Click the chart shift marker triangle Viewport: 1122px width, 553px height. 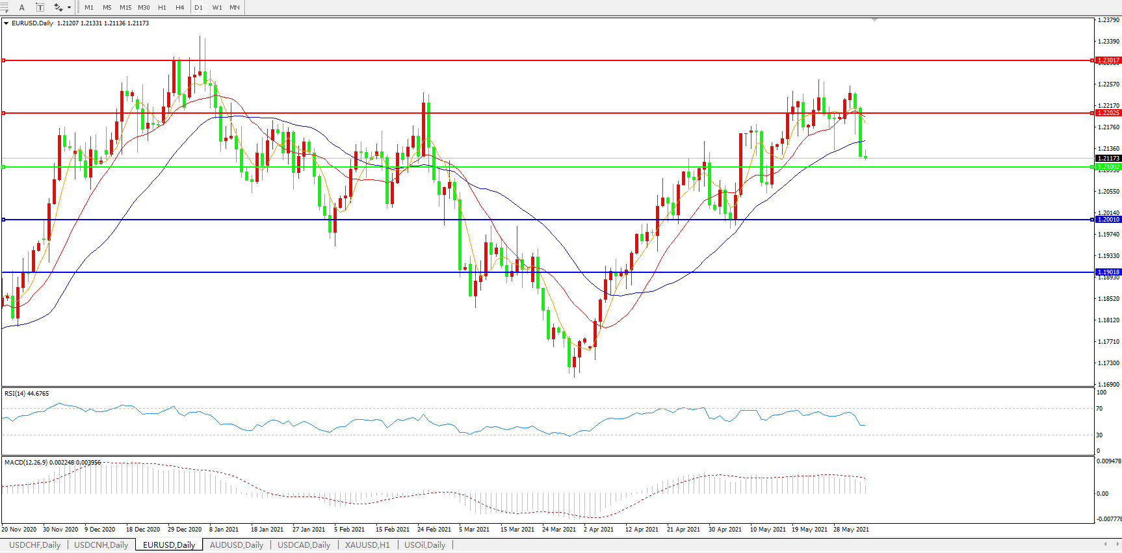874,20
